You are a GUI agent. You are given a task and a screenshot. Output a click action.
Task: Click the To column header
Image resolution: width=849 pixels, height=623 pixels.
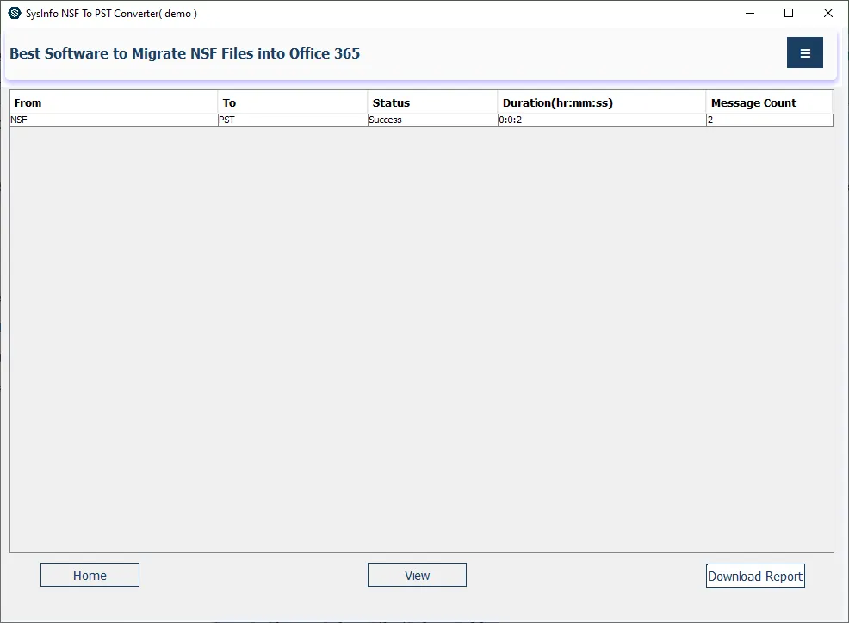point(293,102)
